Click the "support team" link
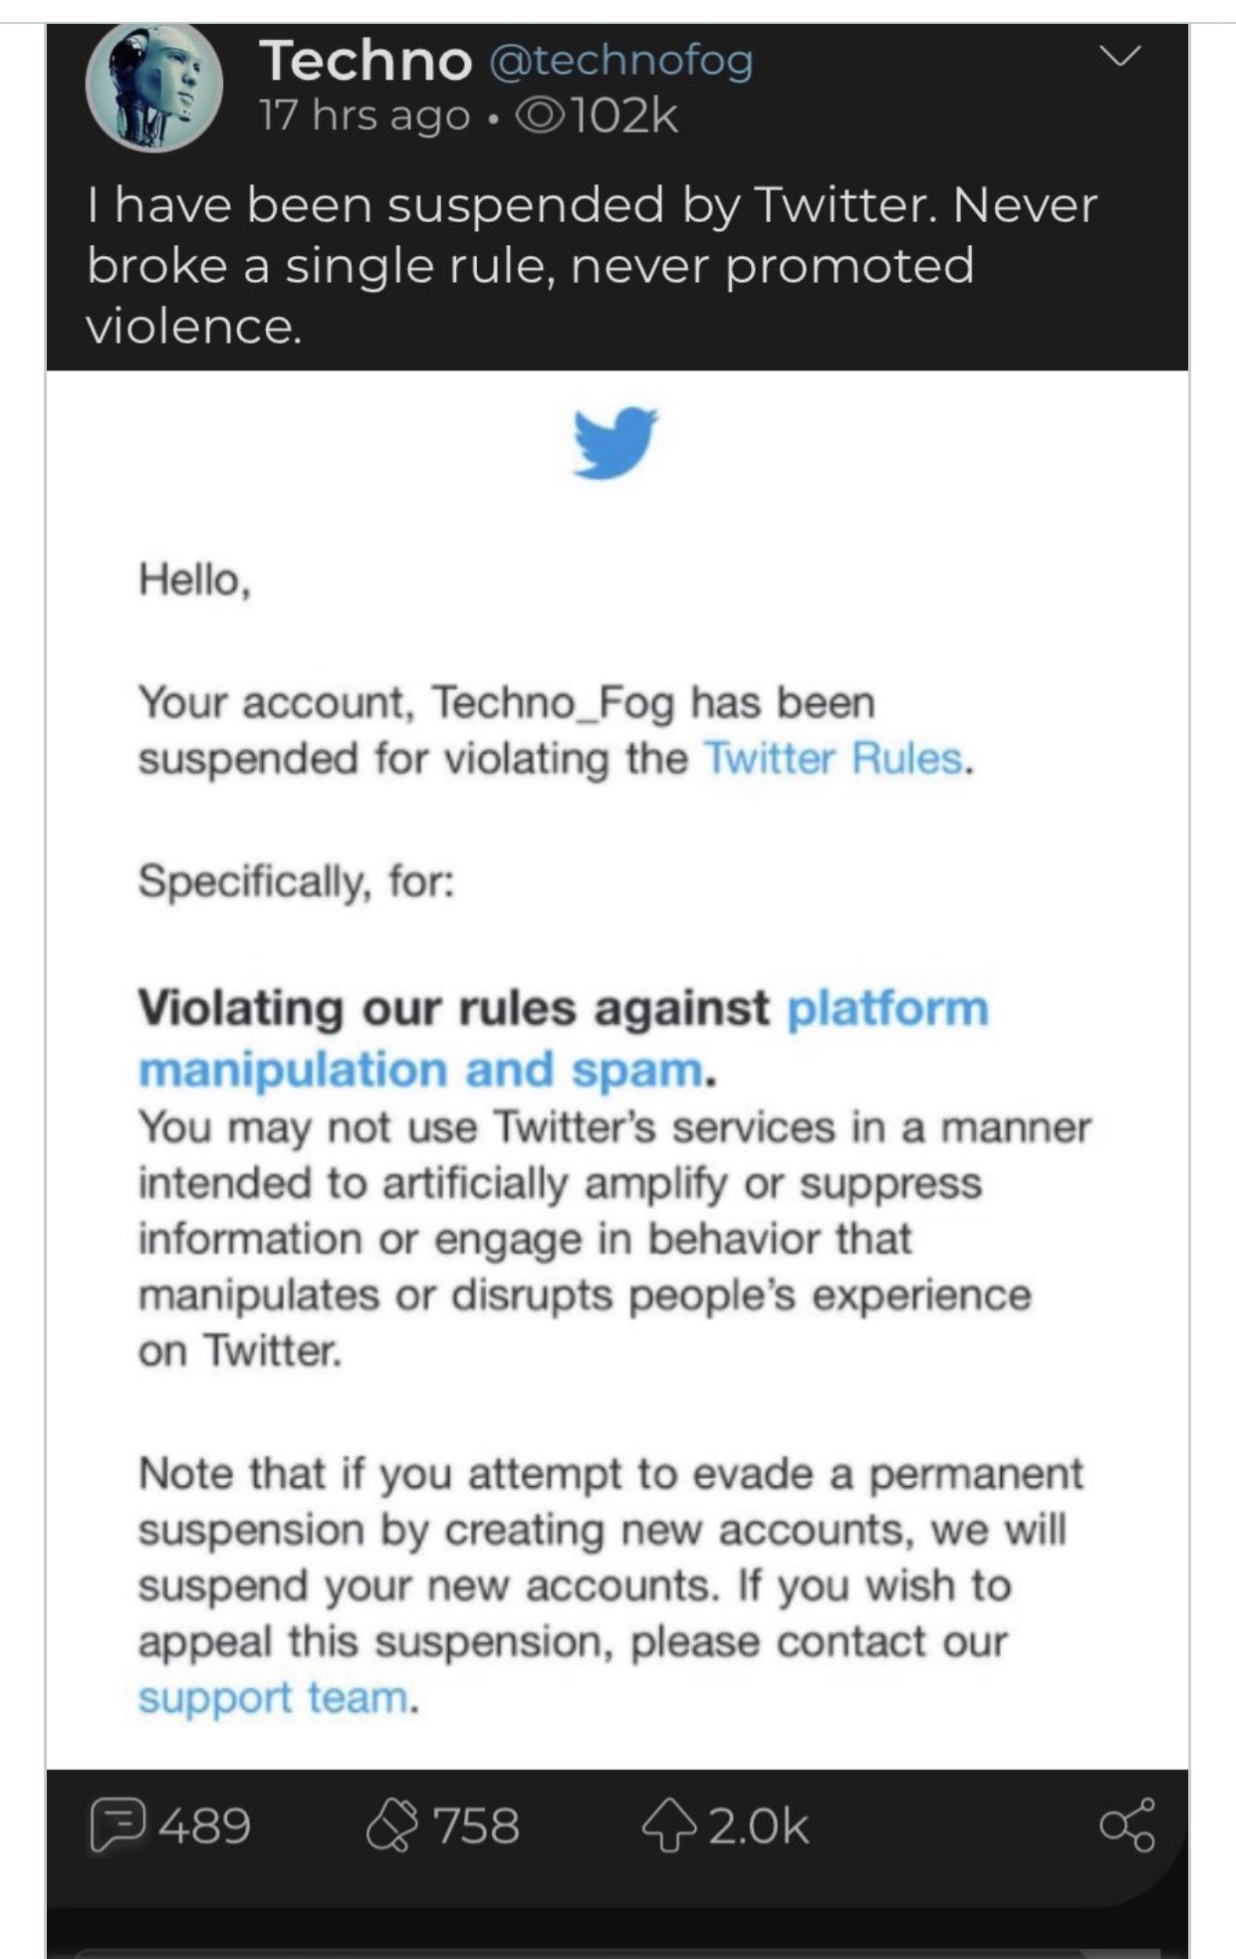This screenshot has width=1236, height=1959. (273, 1698)
